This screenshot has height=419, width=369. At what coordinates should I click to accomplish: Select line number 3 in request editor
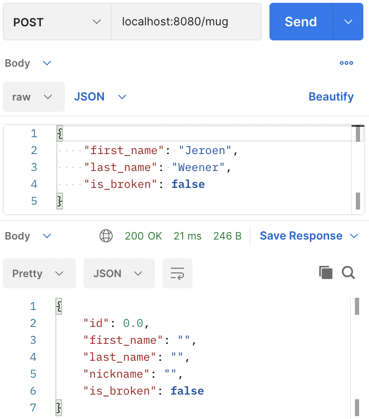tap(34, 168)
